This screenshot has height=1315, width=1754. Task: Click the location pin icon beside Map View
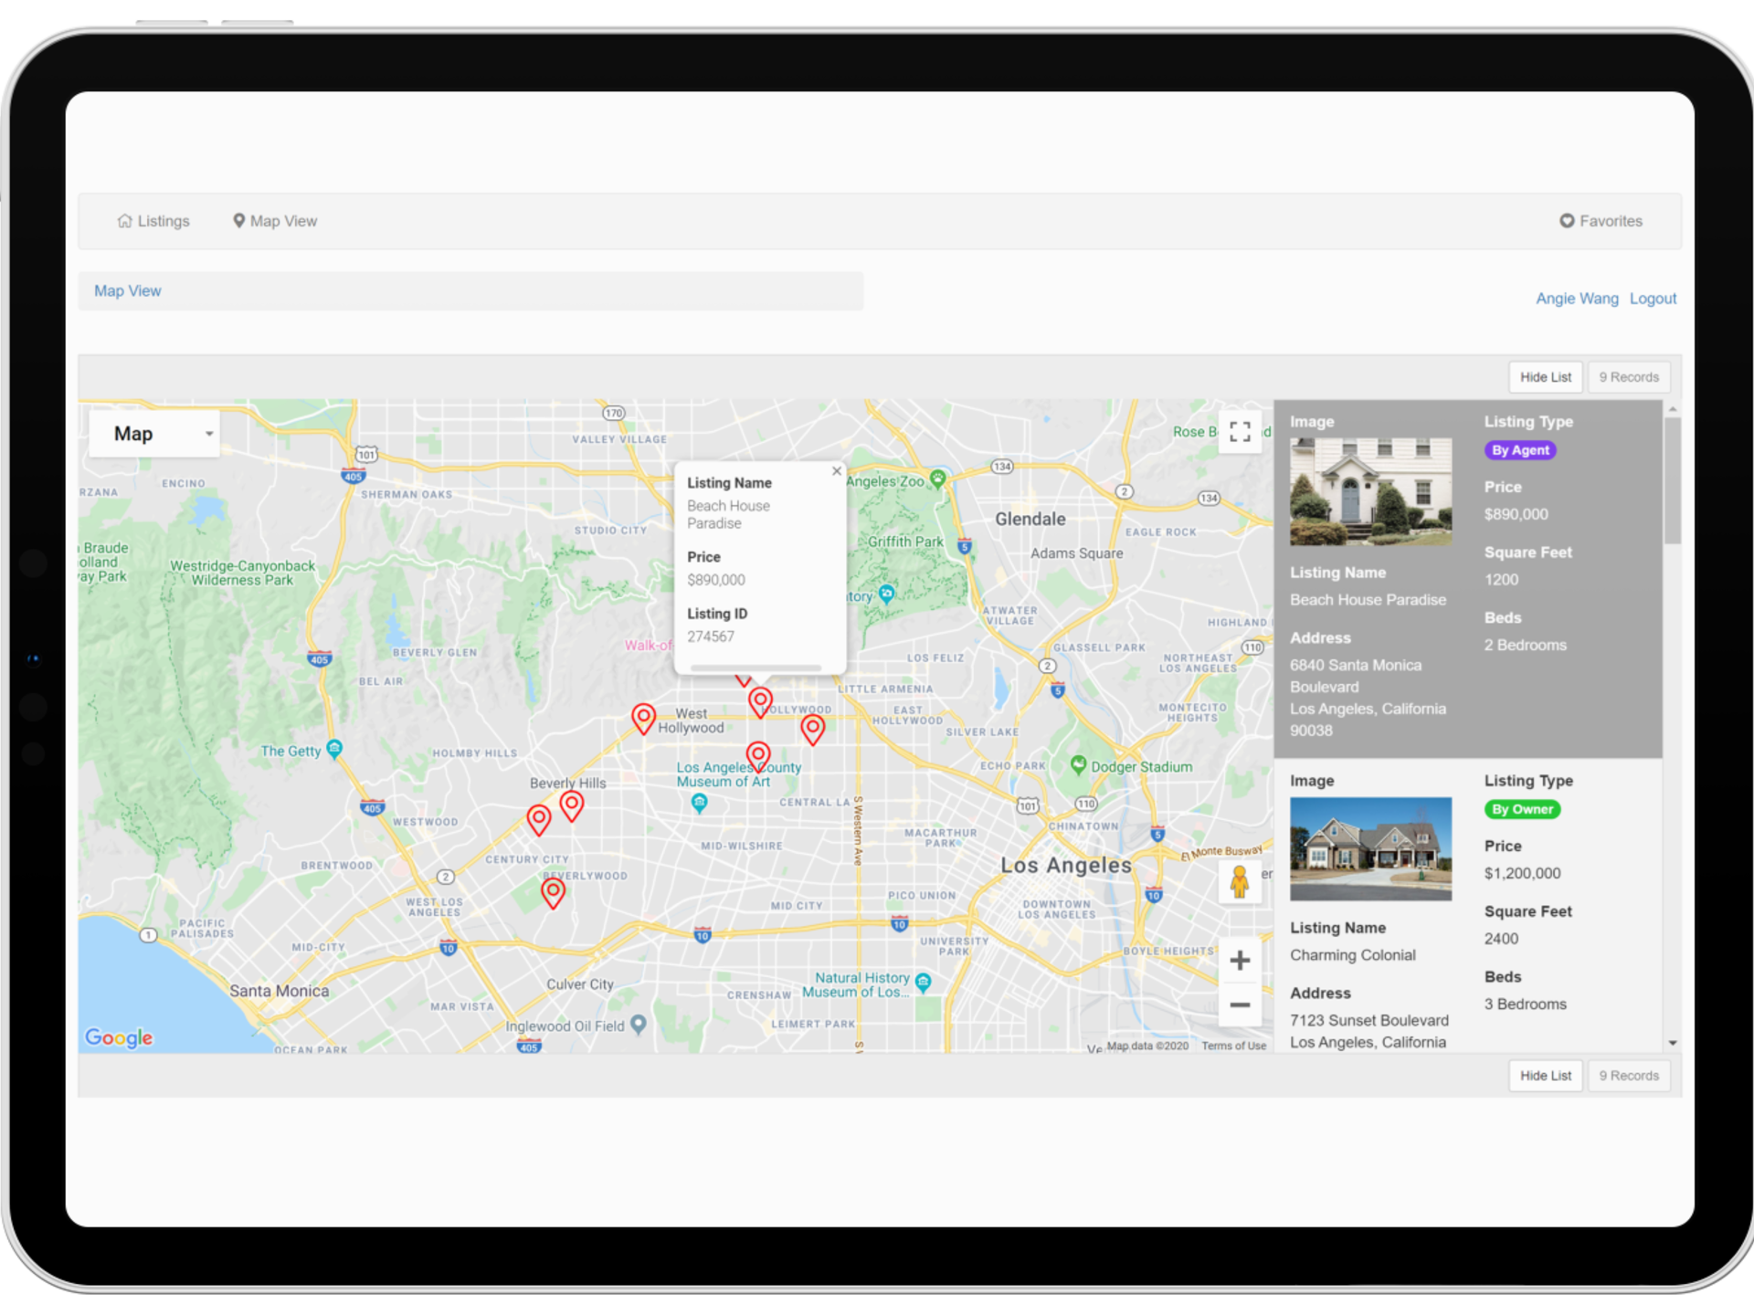(238, 221)
